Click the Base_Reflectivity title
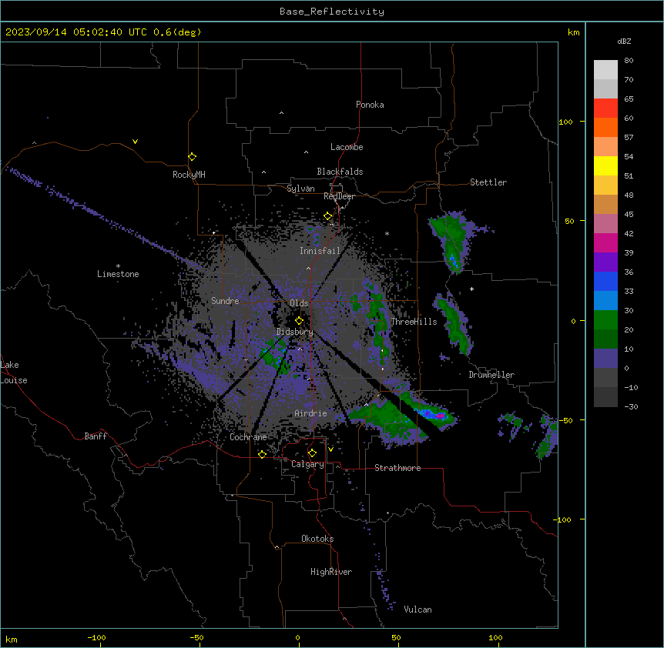Viewport: 664px width, 648px height. point(332,12)
